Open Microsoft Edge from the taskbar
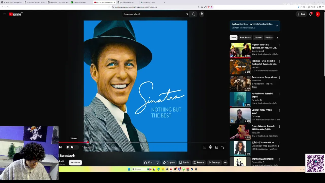The width and height of the screenshot is (325, 183). coord(158,169)
